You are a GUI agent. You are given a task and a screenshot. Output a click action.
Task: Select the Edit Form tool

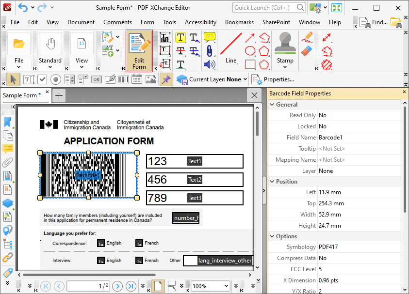tap(139, 51)
